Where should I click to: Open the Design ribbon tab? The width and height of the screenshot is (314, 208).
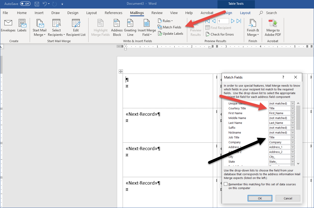tap(73, 13)
